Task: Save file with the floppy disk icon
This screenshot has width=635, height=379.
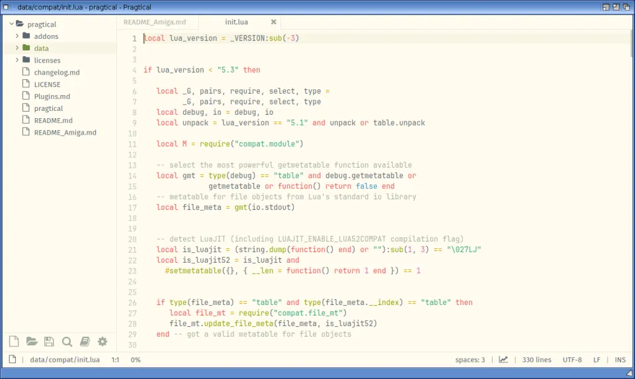Action: click(49, 341)
